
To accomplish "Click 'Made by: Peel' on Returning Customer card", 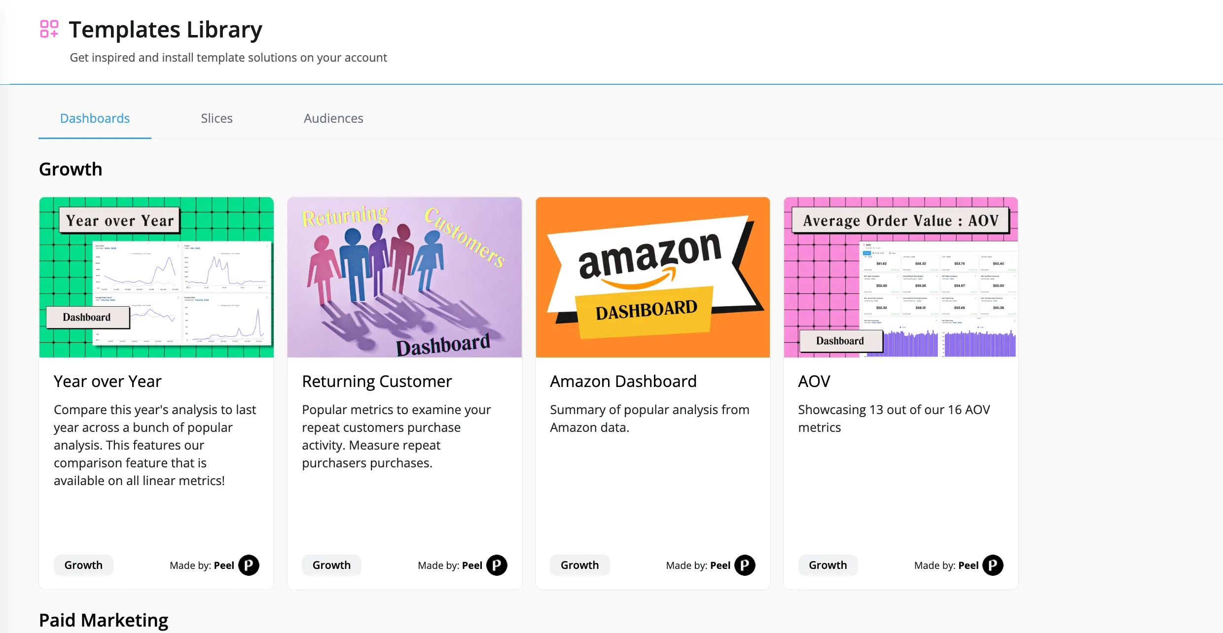I will 450,565.
